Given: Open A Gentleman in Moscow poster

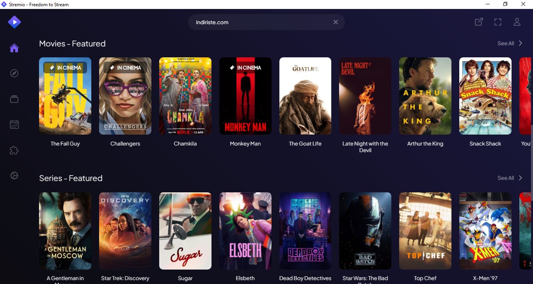Looking at the screenshot, I should (65, 231).
